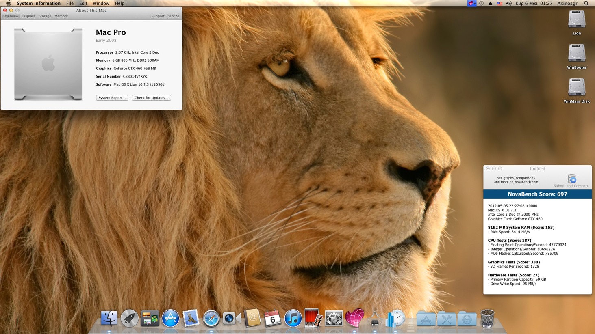Viewport: 595px width, 334px height.
Task: Open System Information chip icon in Dock
Action: (x=375, y=318)
